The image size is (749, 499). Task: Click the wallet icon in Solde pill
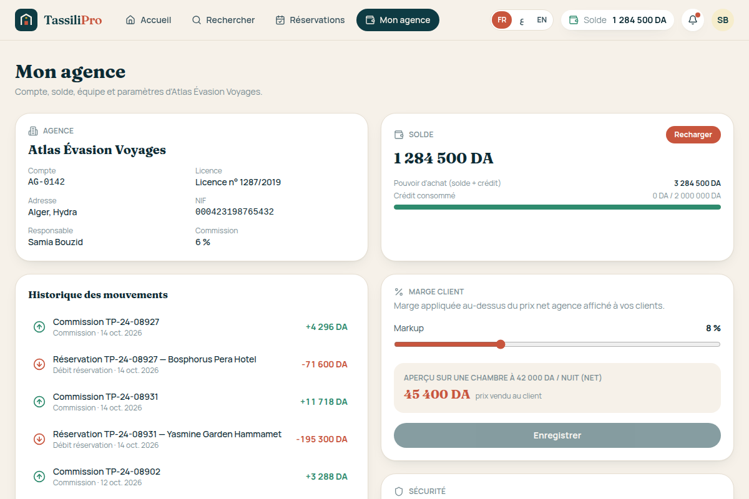[574, 20]
